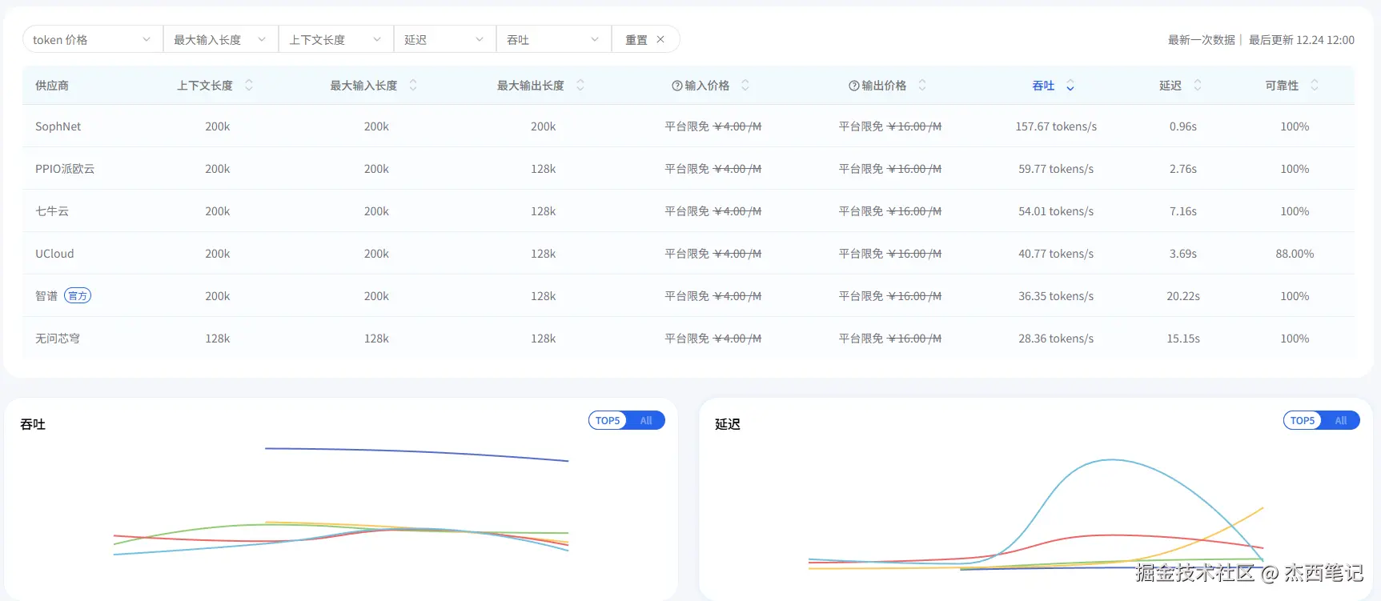Click the 可靠性 column header label
Viewport: 1381px width, 601px height.
coord(1282,86)
